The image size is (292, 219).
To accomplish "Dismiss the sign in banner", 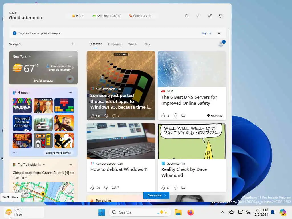I will [x=219, y=33].
